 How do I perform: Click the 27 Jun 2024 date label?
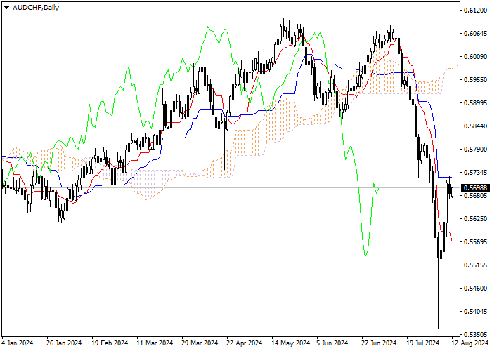point(379,343)
